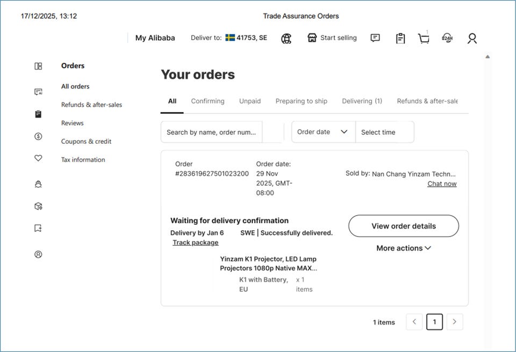Click the Waiting for delivery confirmation status
516x352 pixels.
[x=230, y=221]
